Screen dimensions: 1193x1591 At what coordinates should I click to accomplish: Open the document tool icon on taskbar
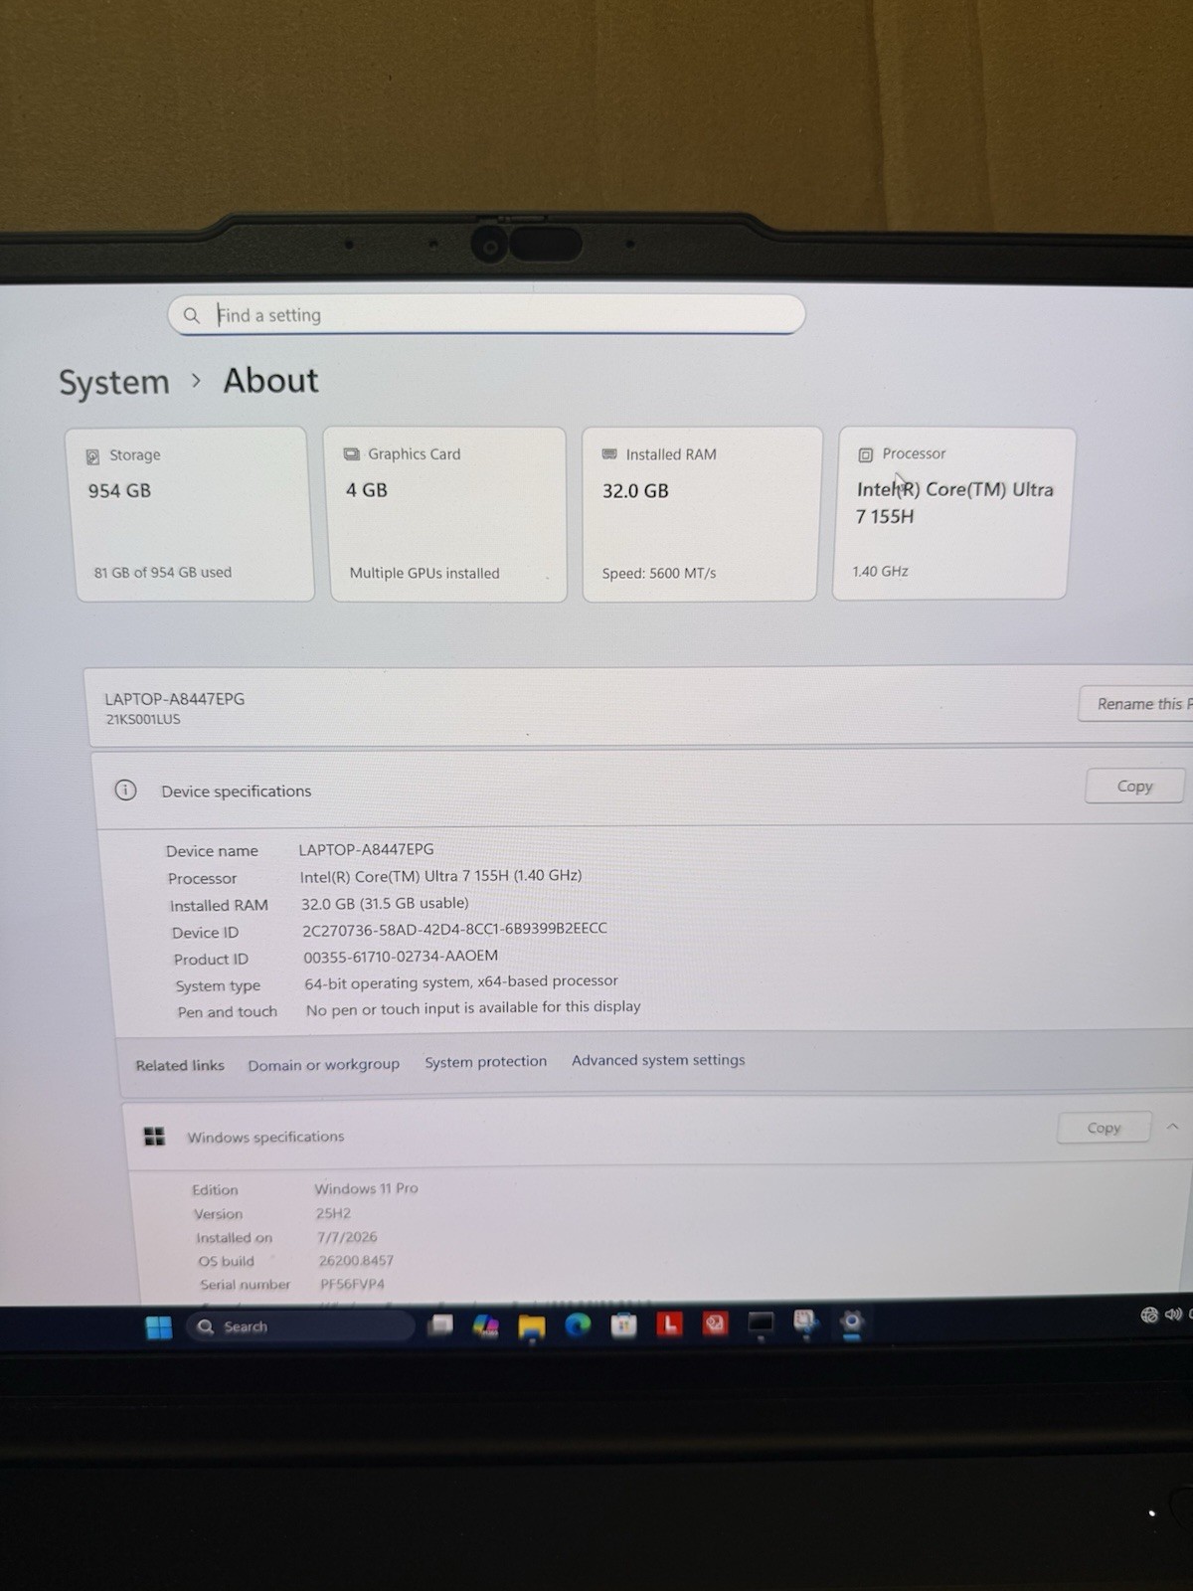805,1322
